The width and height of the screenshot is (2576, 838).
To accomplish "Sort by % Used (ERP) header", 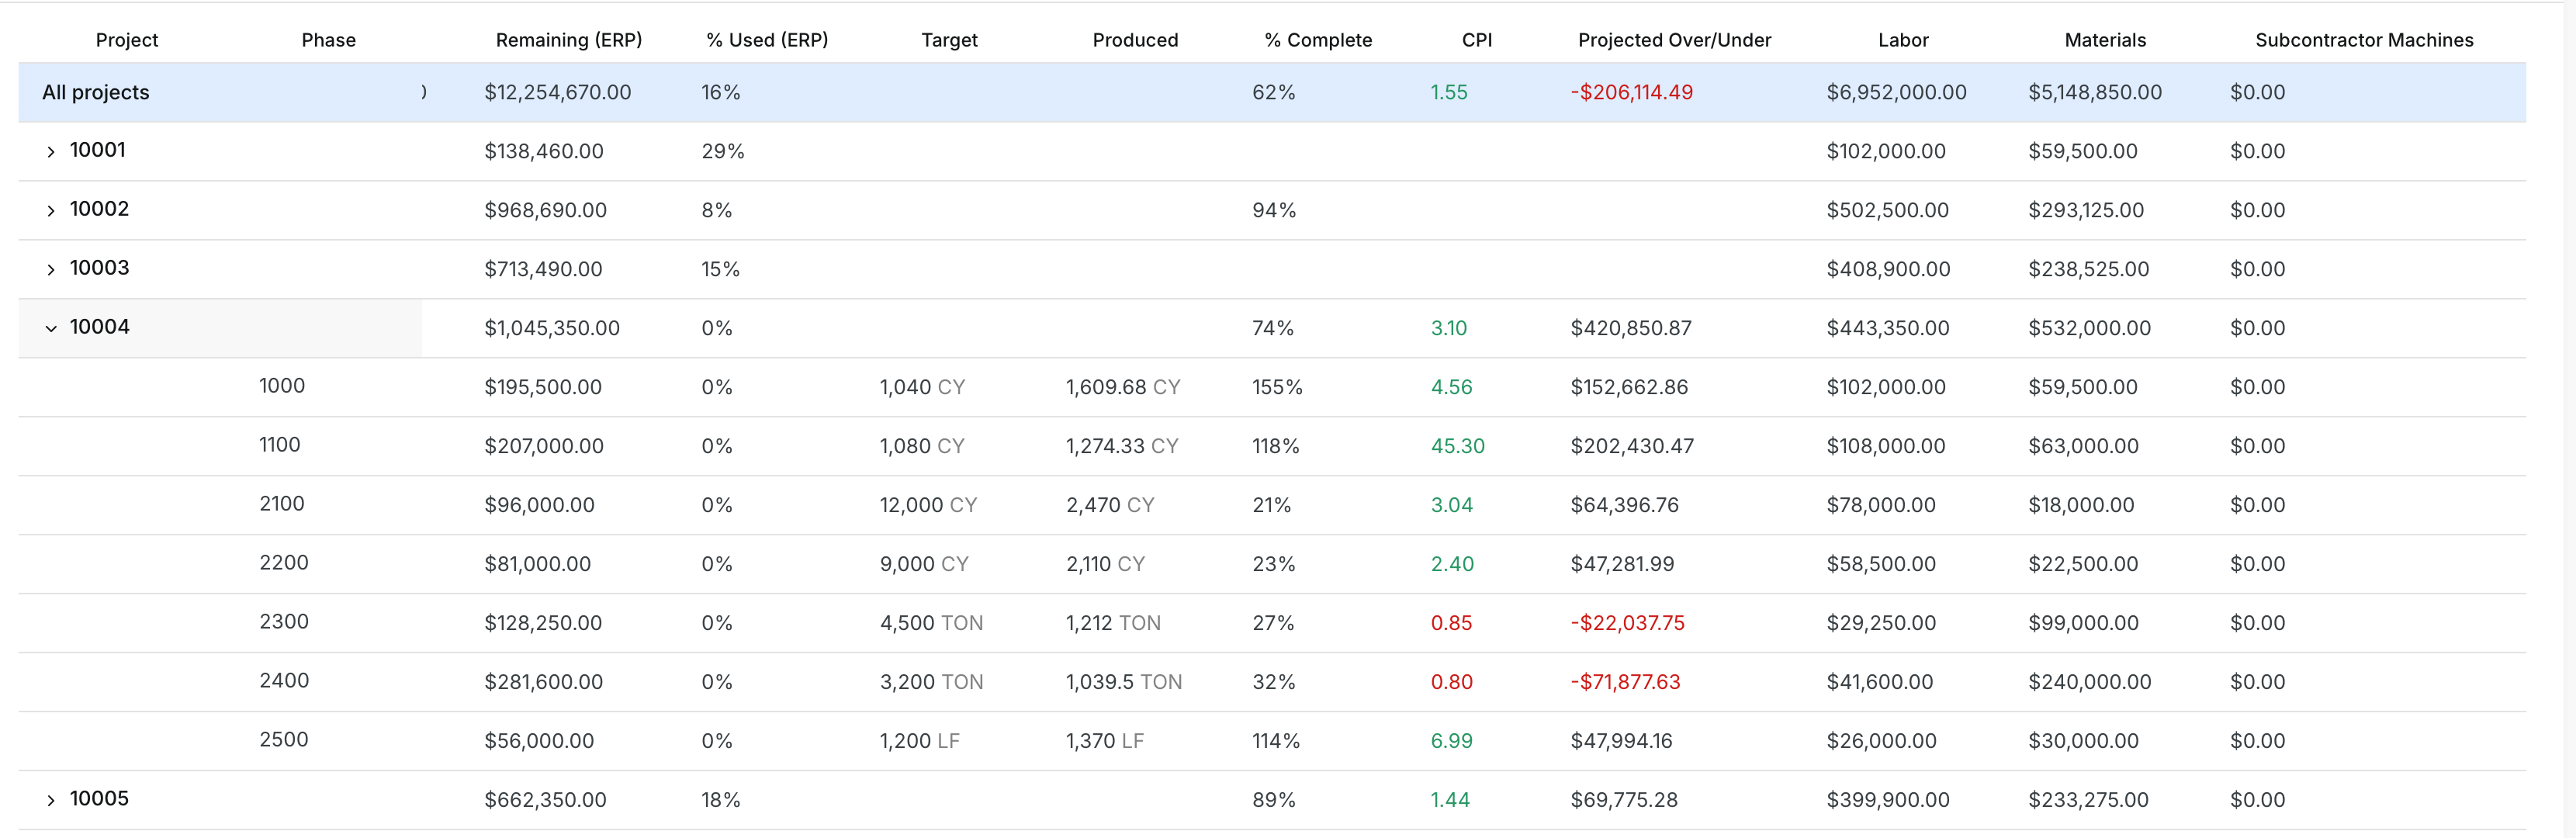I will coord(767,40).
